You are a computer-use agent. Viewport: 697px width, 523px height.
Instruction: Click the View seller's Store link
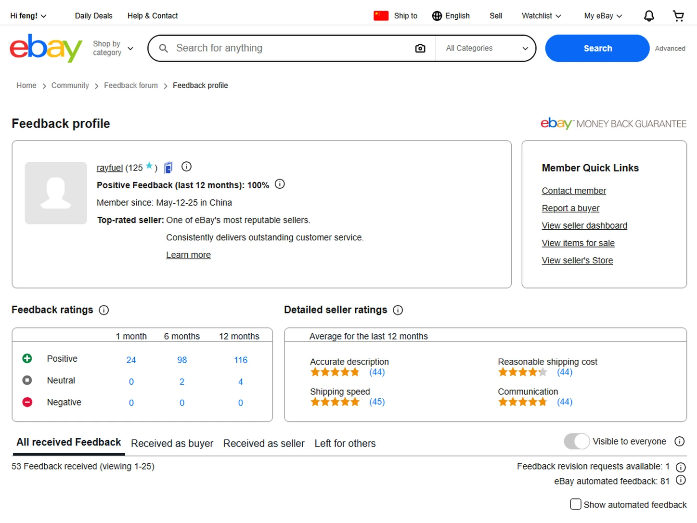point(577,260)
